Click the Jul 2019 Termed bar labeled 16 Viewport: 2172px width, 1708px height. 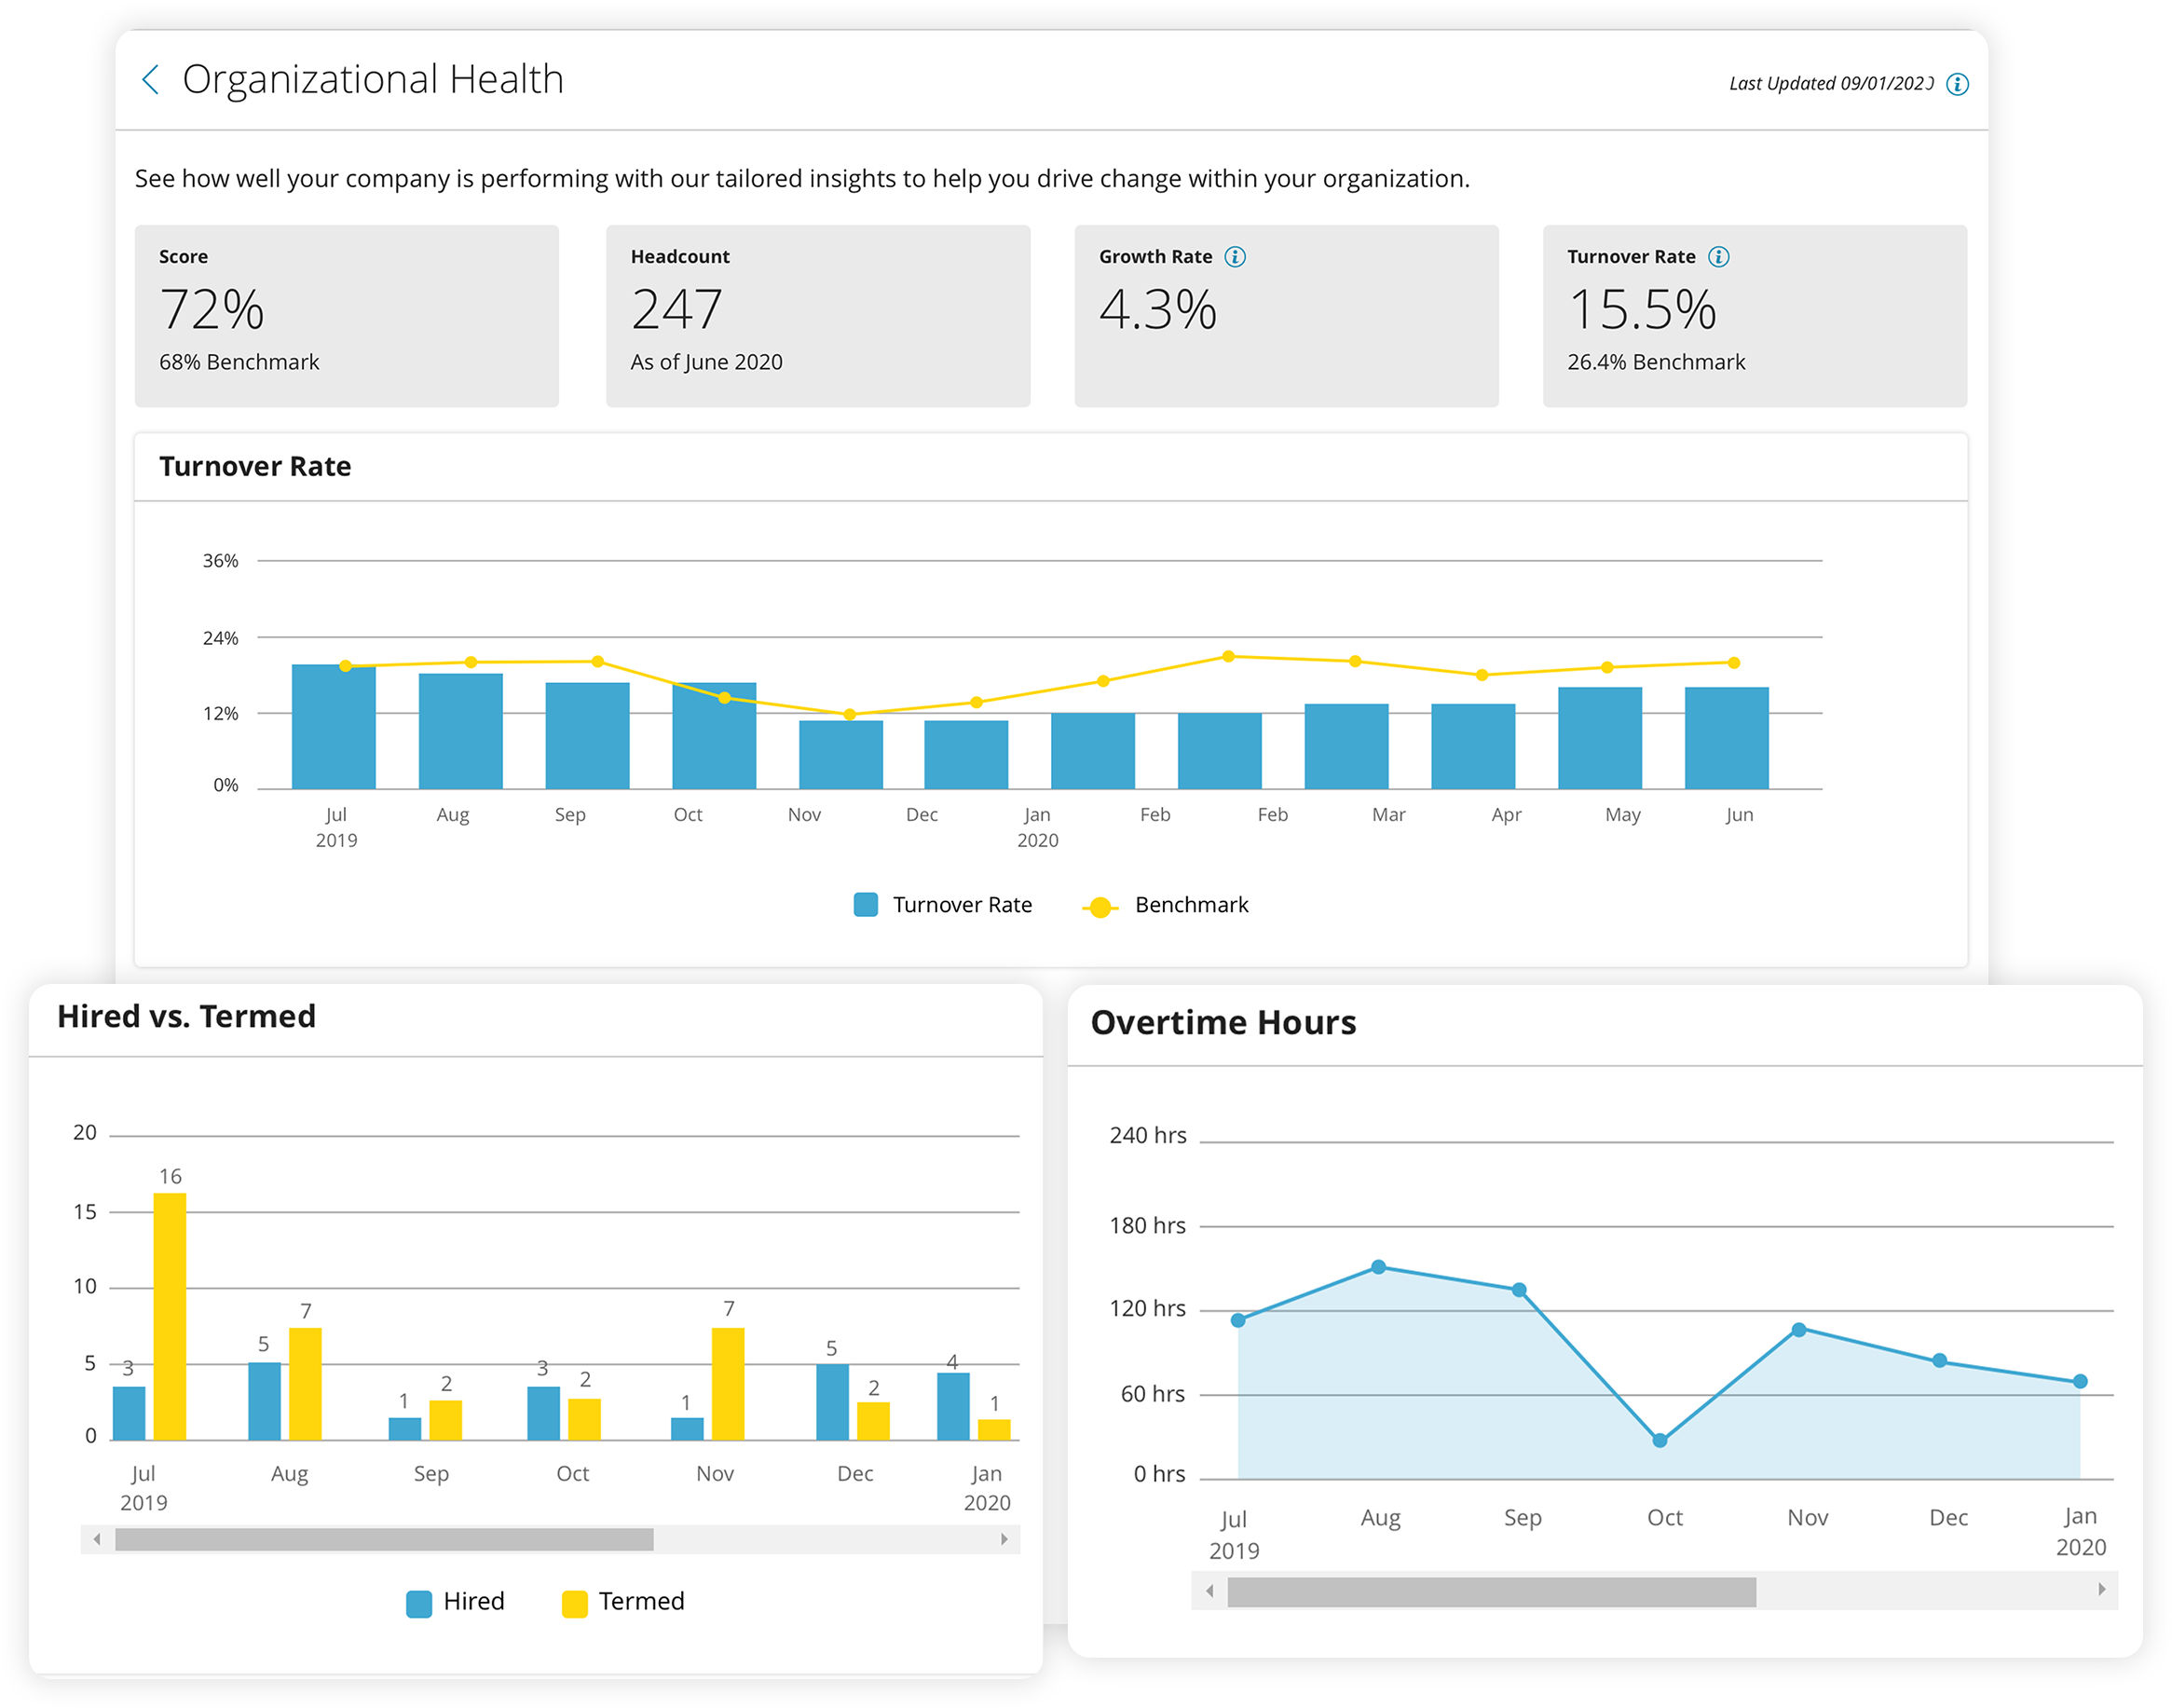[x=169, y=1315]
